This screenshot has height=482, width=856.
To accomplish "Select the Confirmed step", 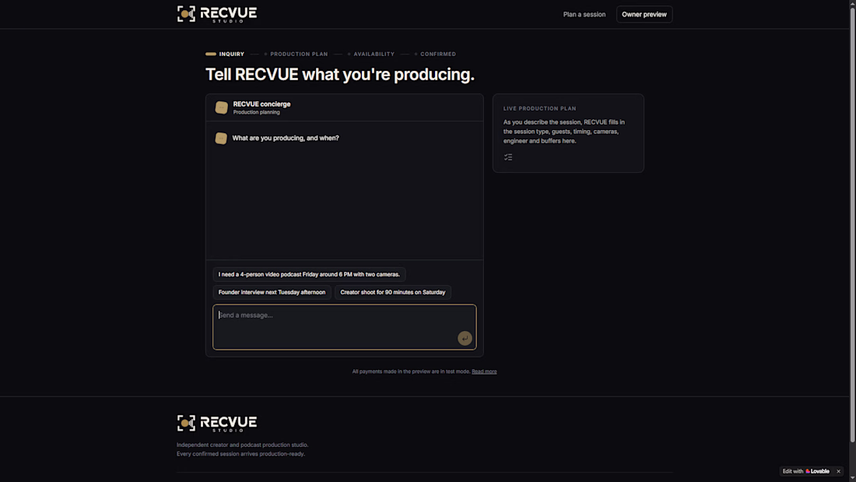I will pos(435,54).
